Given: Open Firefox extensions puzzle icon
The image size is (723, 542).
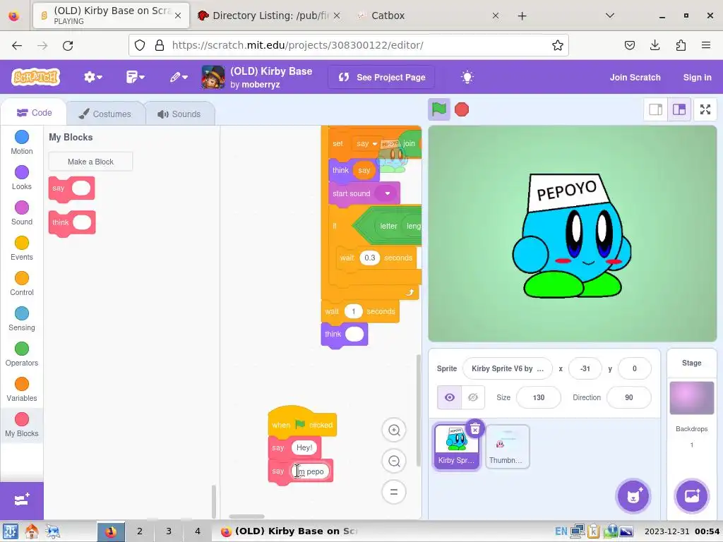Looking at the screenshot, I should (681, 45).
